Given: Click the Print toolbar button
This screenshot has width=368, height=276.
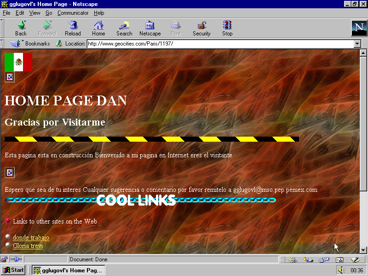Looking at the screenshot, I should (176, 28).
